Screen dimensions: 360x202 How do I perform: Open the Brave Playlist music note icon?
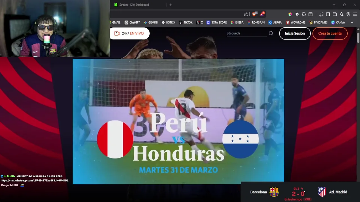click(321, 14)
